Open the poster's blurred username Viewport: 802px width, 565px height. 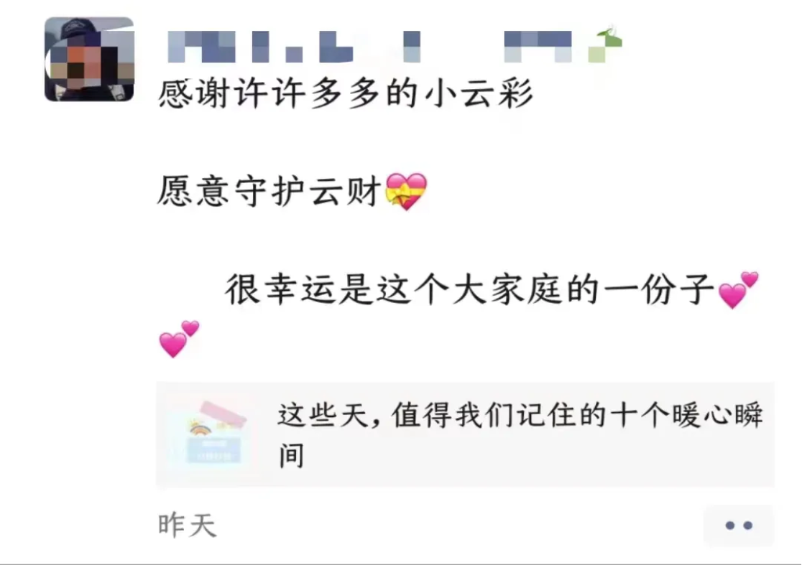point(369,47)
